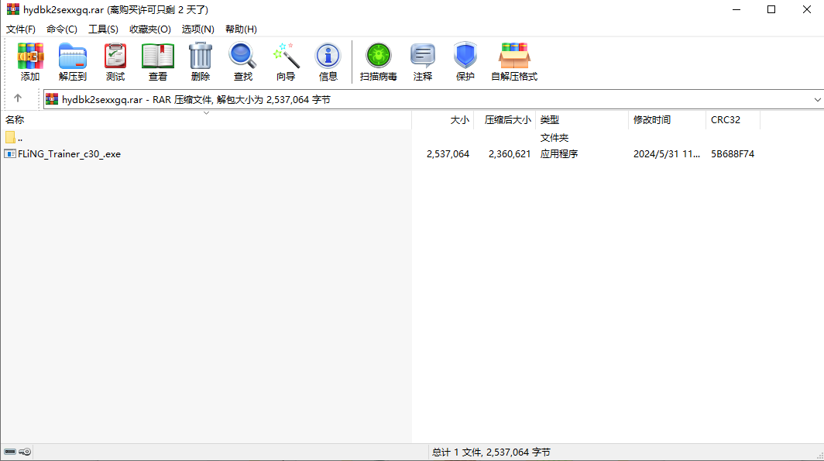Click the 保护 (Protect) shield icon
The height and width of the screenshot is (461, 824).
pyautogui.click(x=465, y=61)
